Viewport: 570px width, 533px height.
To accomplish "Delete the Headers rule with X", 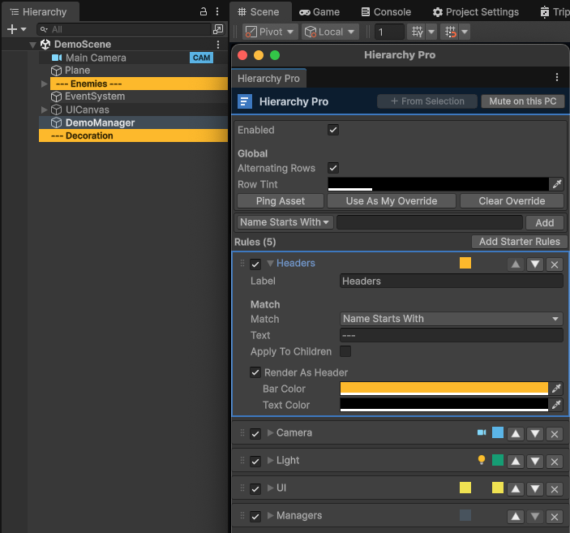I will [555, 264].
